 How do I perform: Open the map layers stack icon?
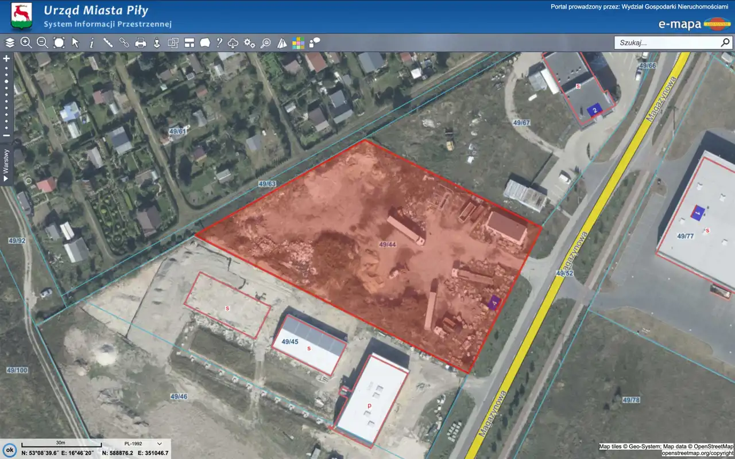coord(10,42)
